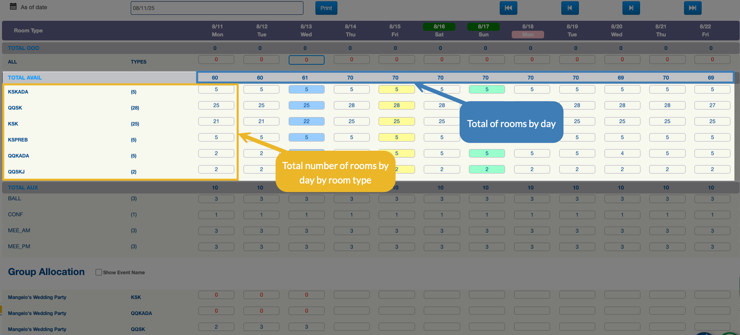
Task: Collapse the TOTAL AUX section header
Action: [23, 187]
